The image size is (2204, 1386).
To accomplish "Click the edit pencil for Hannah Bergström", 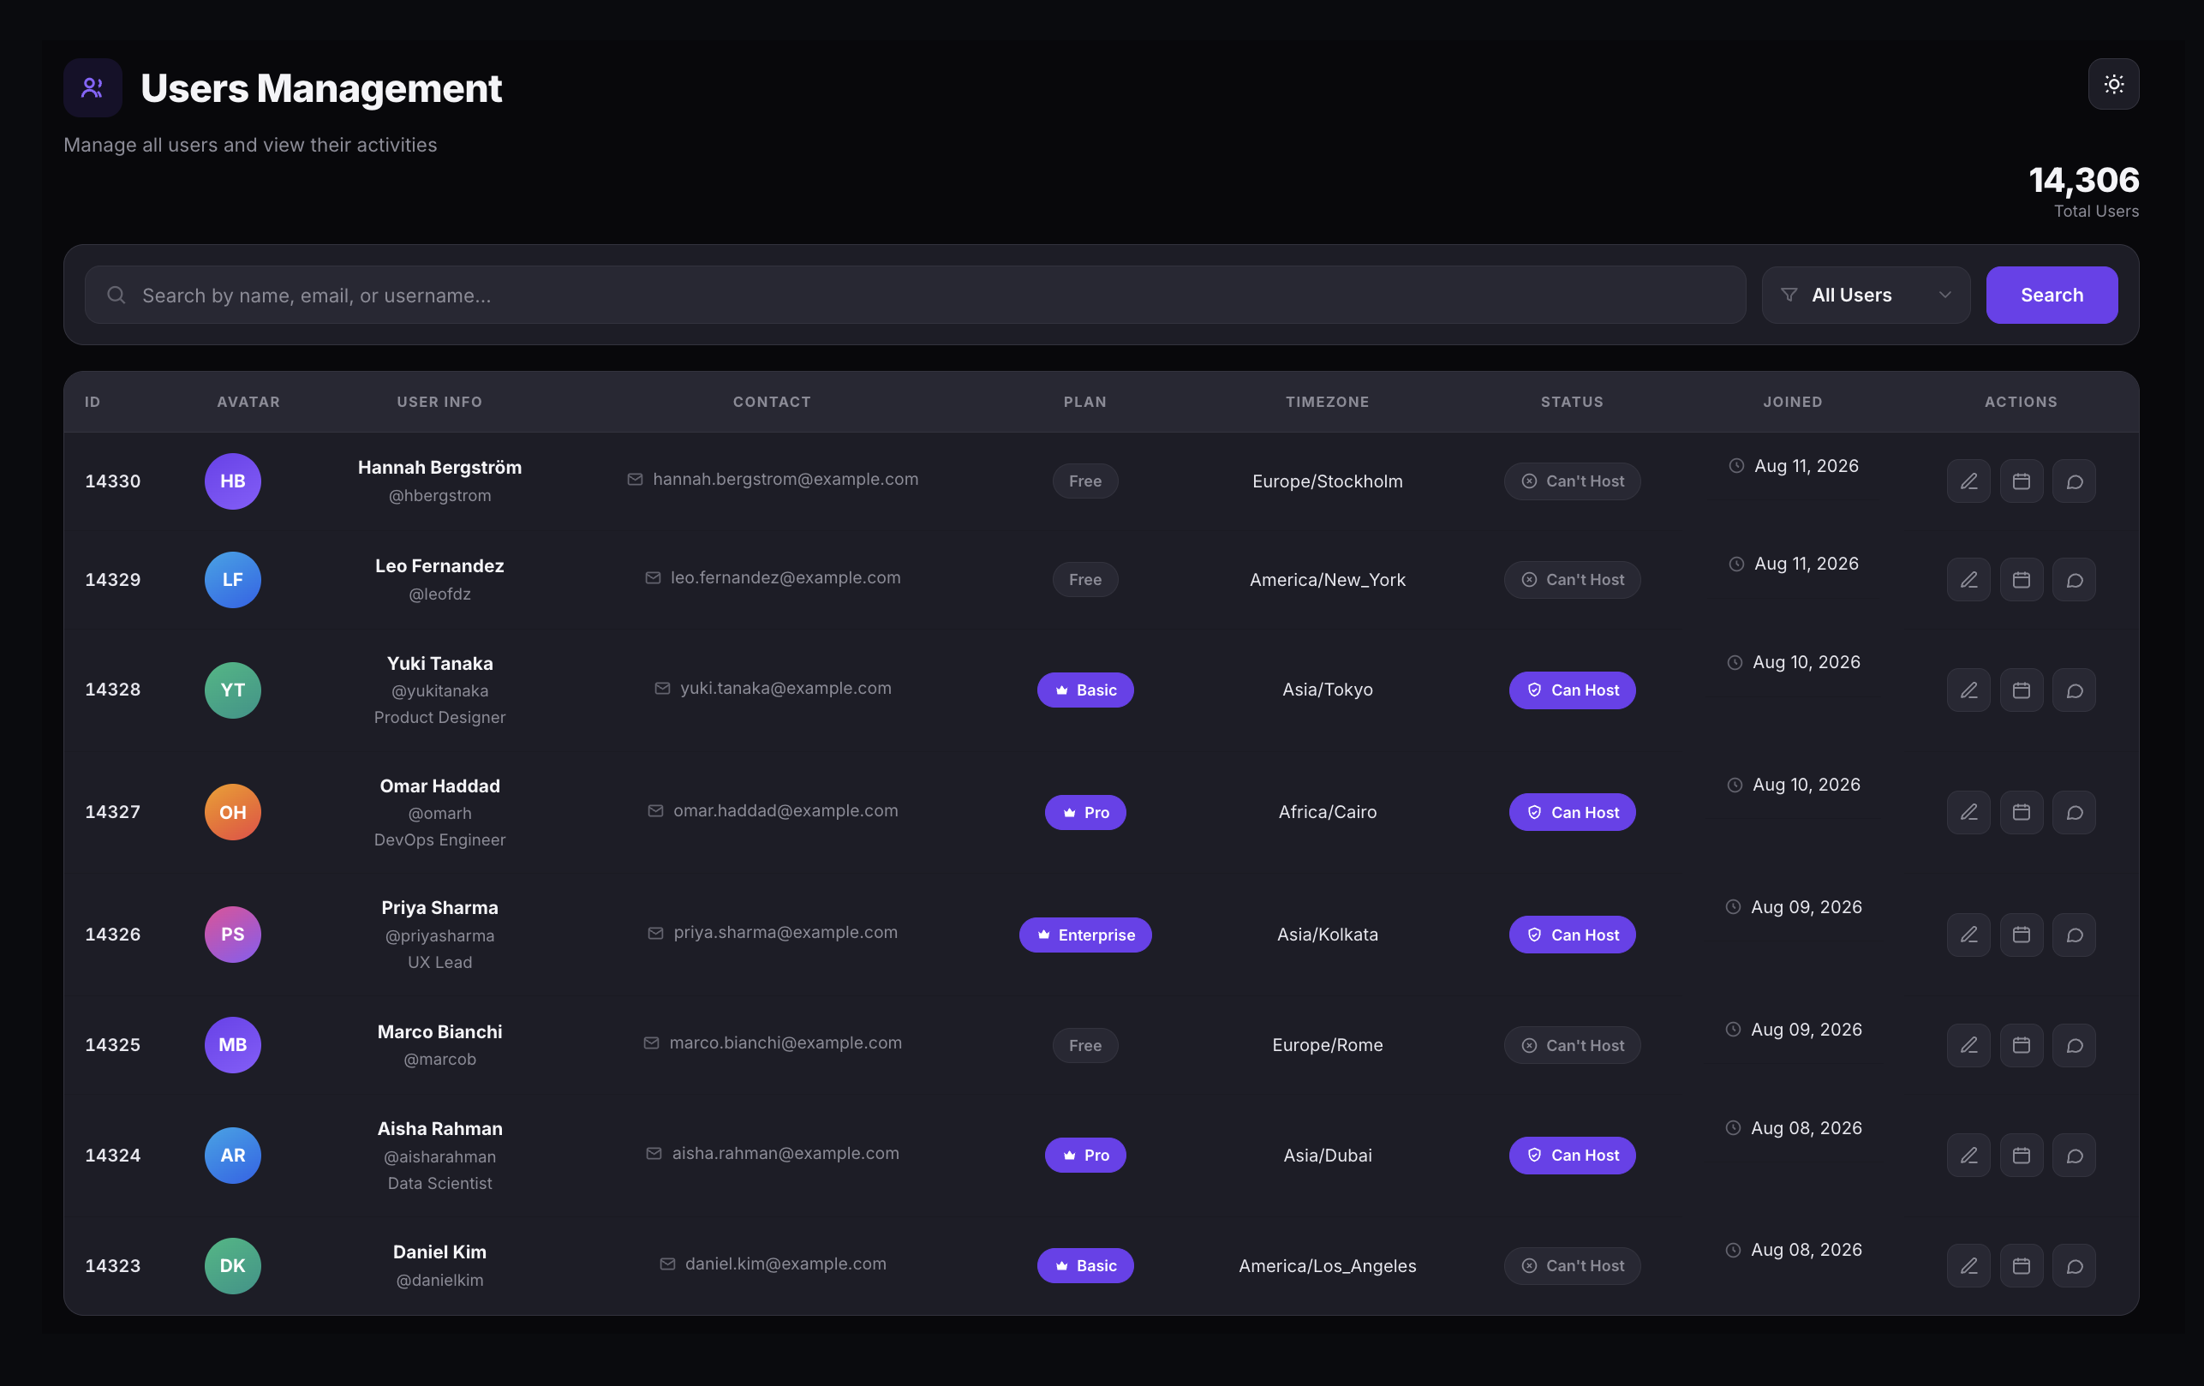I will coord(1968,481).
